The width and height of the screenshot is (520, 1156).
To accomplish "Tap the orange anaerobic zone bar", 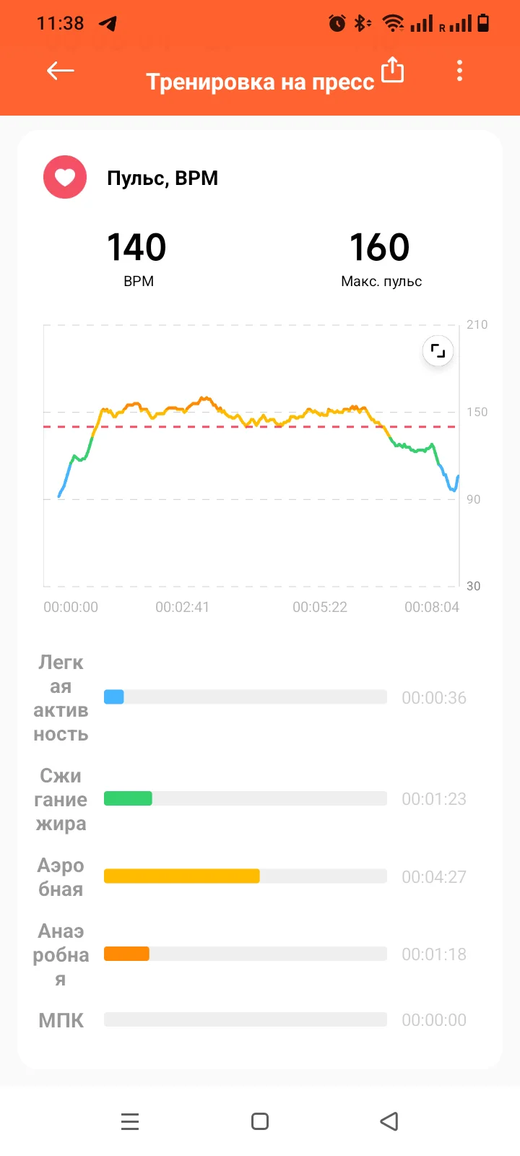I will (x=126, y=954).
